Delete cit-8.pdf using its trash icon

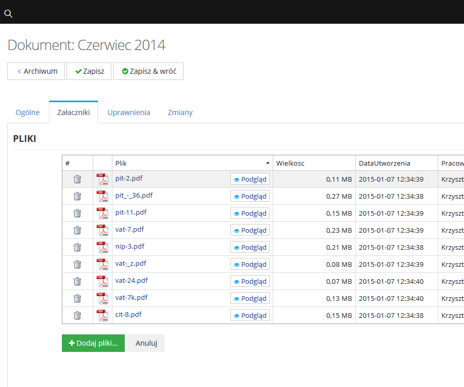point(77,315)
